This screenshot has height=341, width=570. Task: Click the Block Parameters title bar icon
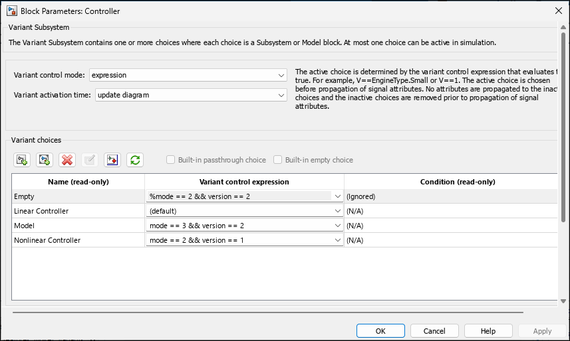click(x=11, y=11)
